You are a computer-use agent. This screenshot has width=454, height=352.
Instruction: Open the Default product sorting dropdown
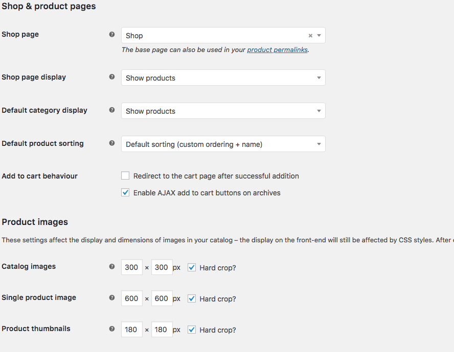coord(223,144)
